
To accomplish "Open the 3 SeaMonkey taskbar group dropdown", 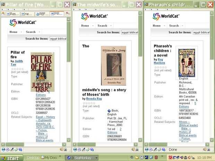I will (96, 158).
